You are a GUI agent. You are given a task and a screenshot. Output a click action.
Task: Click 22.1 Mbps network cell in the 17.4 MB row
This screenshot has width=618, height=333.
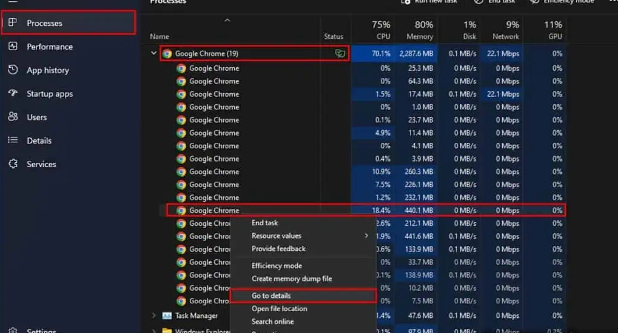(502, 94)
